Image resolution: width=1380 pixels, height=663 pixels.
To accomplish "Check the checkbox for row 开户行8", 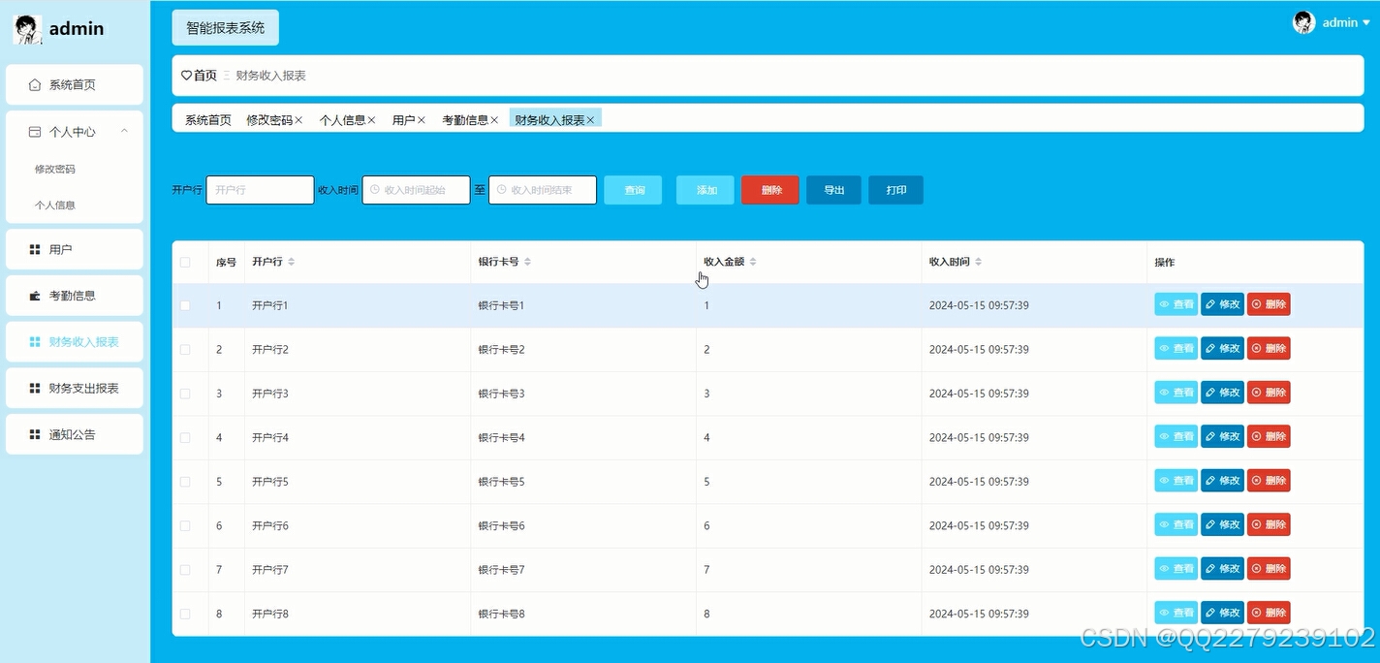I will click(185, 615).
